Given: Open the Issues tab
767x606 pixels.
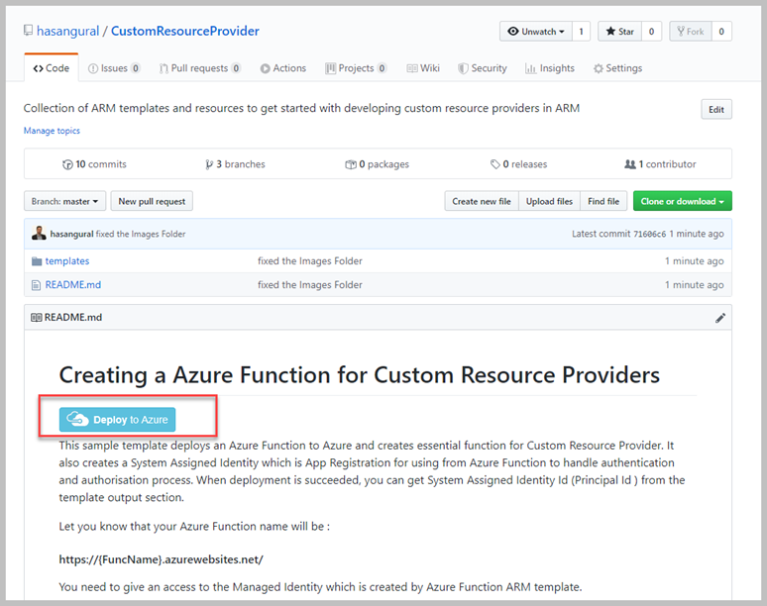Looking at the screenshot, I should [x=114, y=68].
